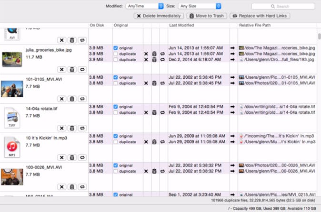Delete 14-04a rotate.tif group with its X button
Viewport: 321px width, 212px height.
click(61, 128)
